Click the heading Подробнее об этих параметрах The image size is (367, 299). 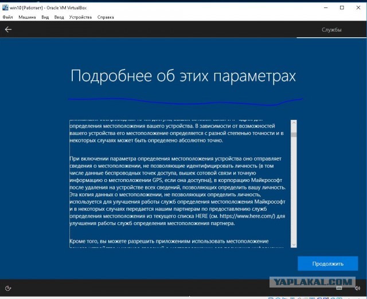pyautogui.click(x=183, y=76)
